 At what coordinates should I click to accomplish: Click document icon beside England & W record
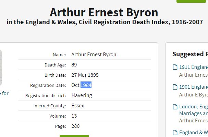(x=175, y=133)
